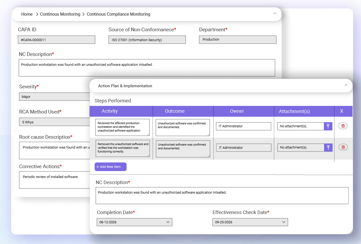Open the Completion Date dropdown
Screen dimensions: 361x244
(x=135, y=222)
